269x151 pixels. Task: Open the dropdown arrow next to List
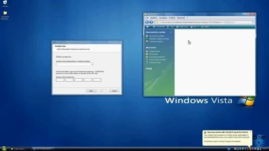tap(198, 27)
